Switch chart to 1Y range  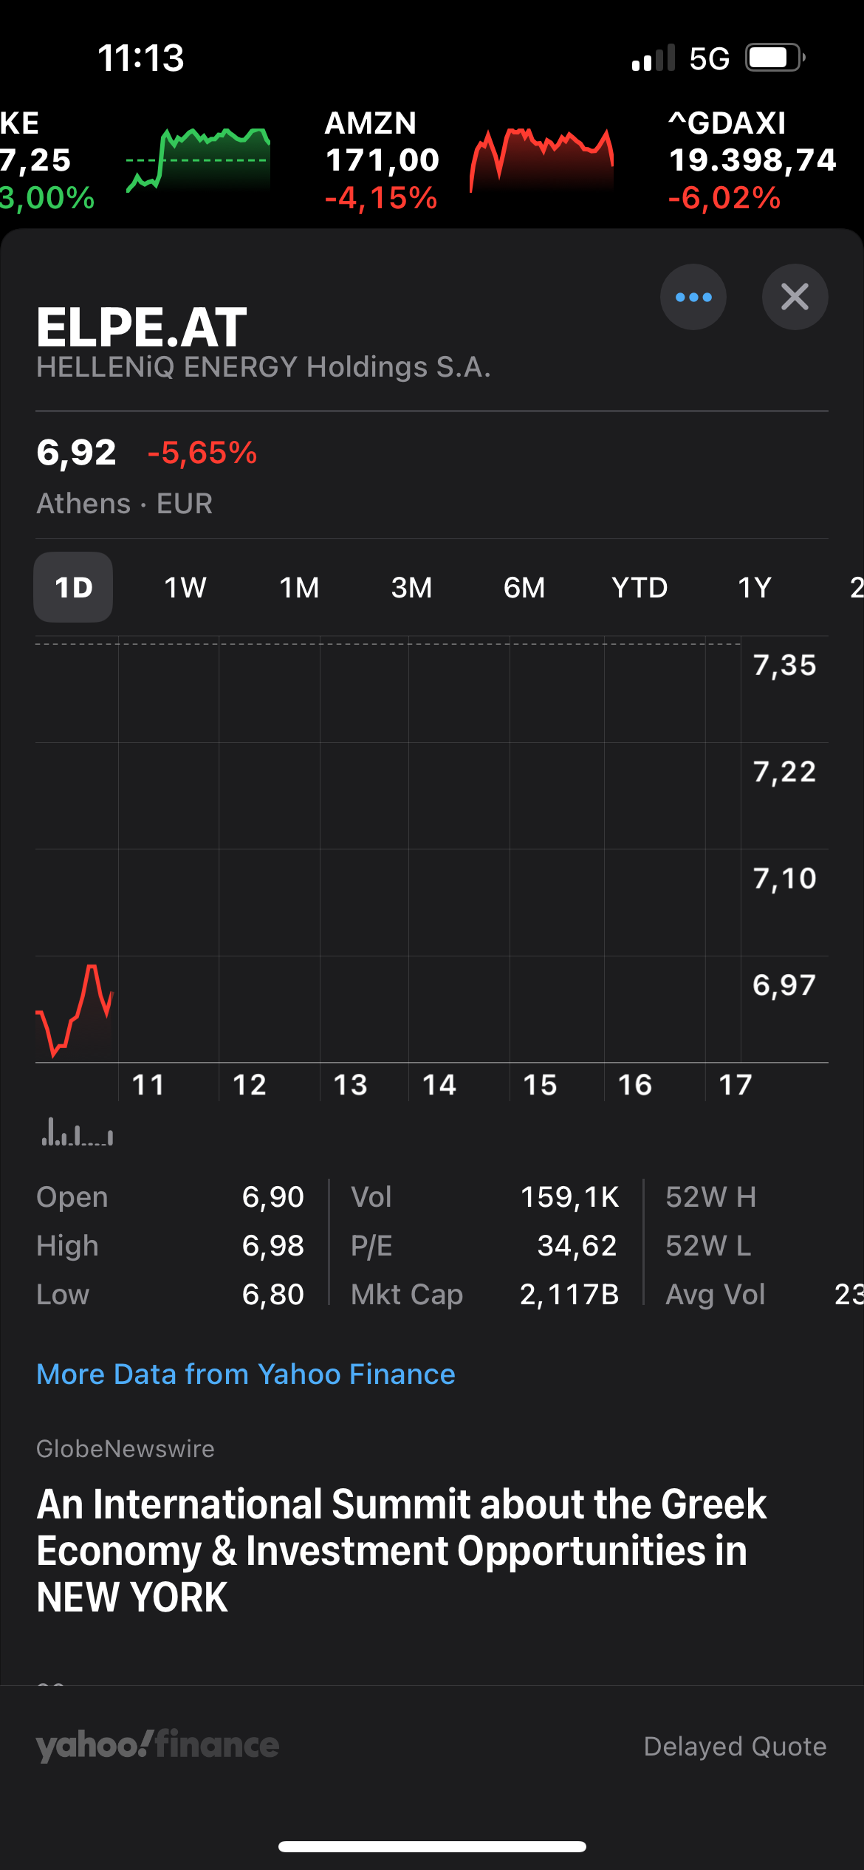[x=754, y=587]
